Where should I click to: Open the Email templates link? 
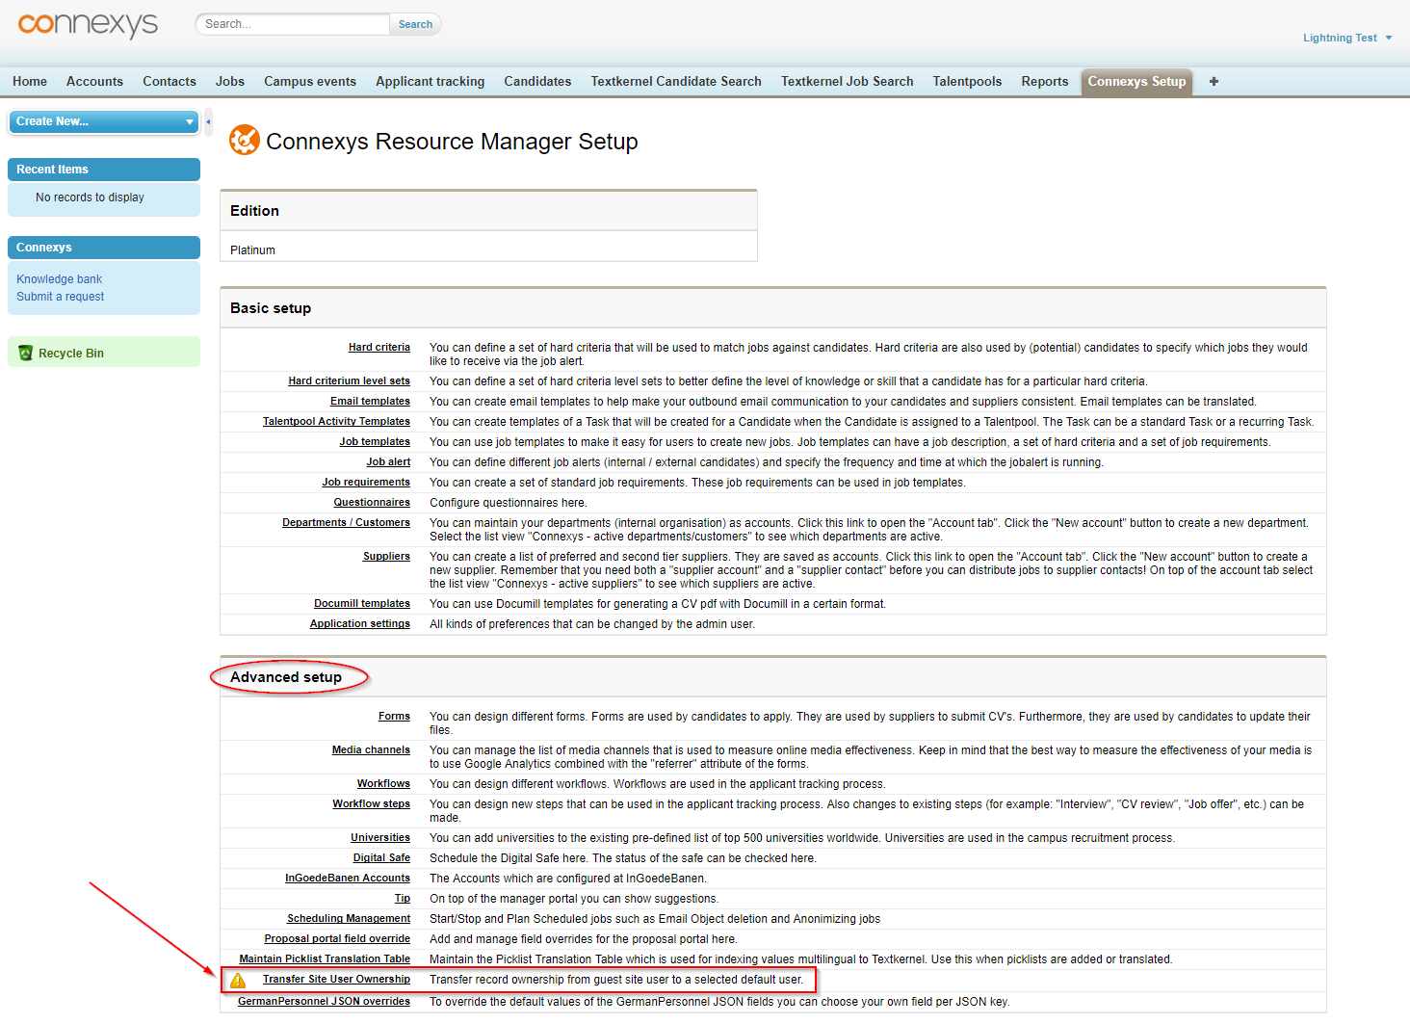[370, 402]
